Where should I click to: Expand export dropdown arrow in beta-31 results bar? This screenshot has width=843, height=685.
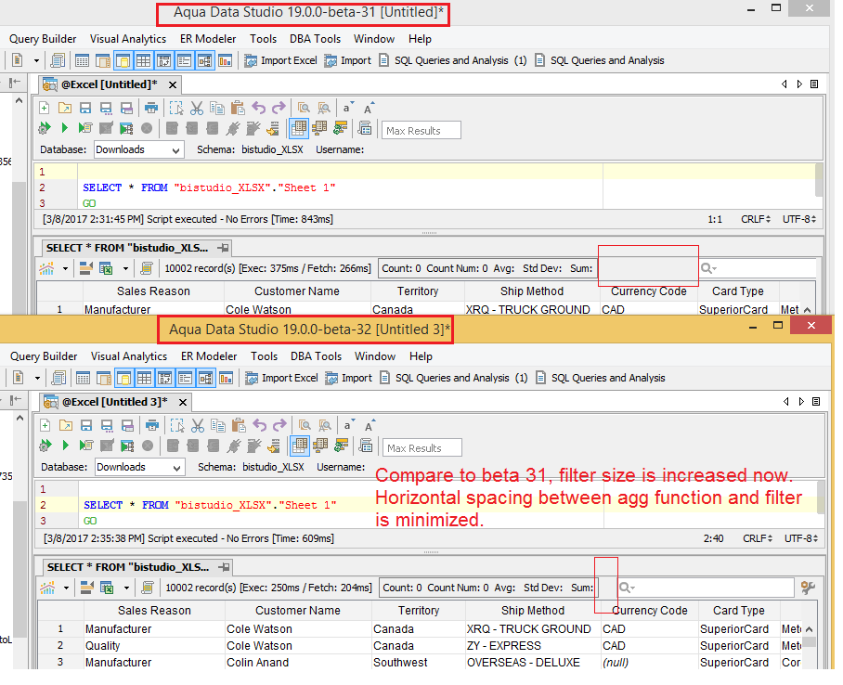[125, 268]
